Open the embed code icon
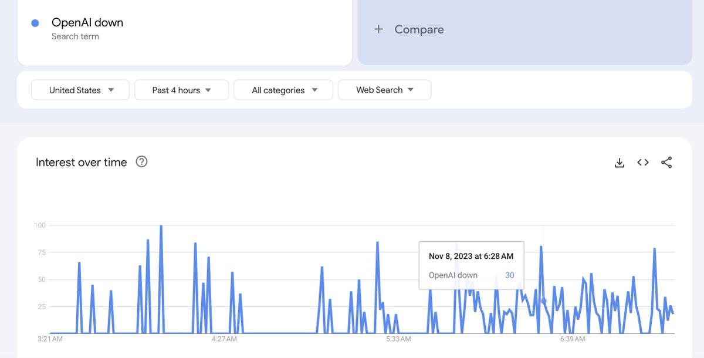 coord(643,163)
